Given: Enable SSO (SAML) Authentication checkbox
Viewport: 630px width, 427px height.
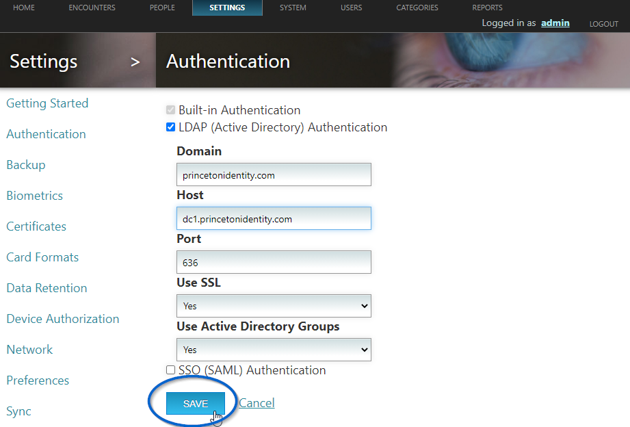Looking at the screenshot, I should [170, 370].
